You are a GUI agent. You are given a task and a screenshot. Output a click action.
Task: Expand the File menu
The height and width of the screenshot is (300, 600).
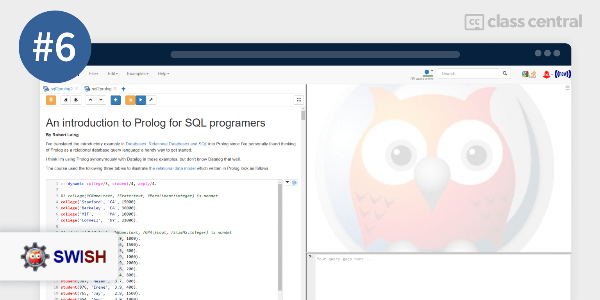93,73
